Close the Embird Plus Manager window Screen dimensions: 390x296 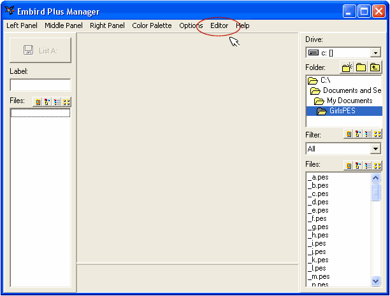[x=379, y=11]
